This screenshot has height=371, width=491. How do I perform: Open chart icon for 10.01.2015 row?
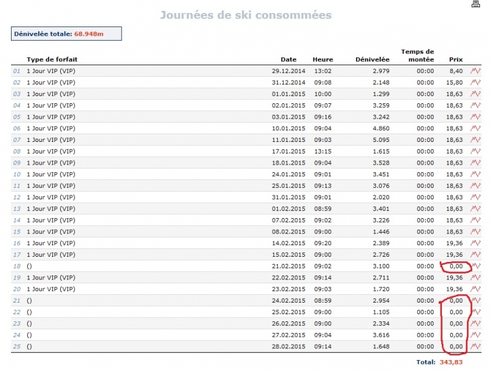(475, 128)
